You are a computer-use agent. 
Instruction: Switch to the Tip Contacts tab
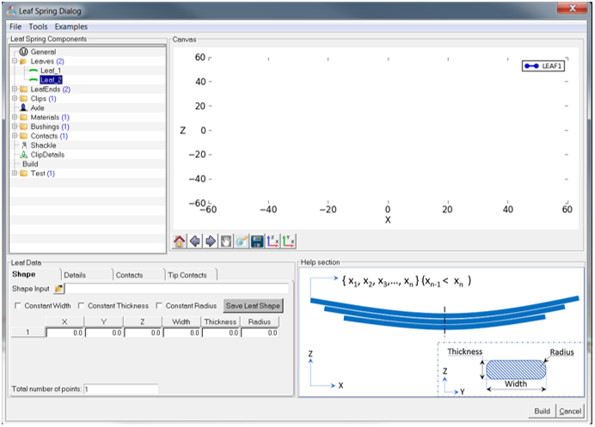191,275
